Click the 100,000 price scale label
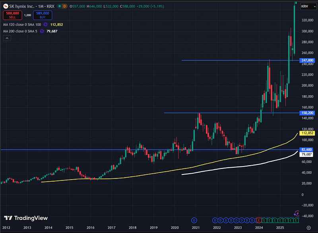This screenshot has height=233, width=318. point(307,140)
